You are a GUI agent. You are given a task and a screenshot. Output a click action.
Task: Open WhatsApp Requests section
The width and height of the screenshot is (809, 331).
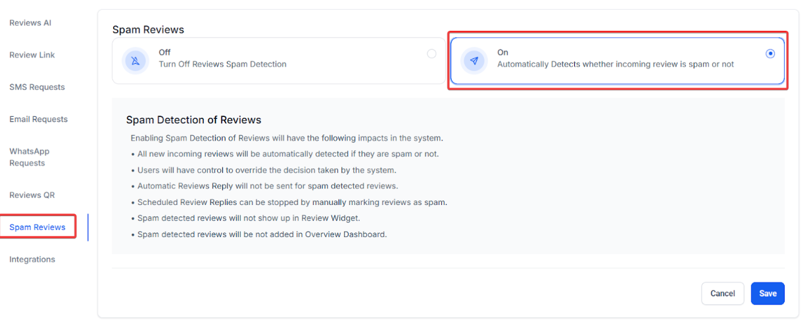(30, 157)
